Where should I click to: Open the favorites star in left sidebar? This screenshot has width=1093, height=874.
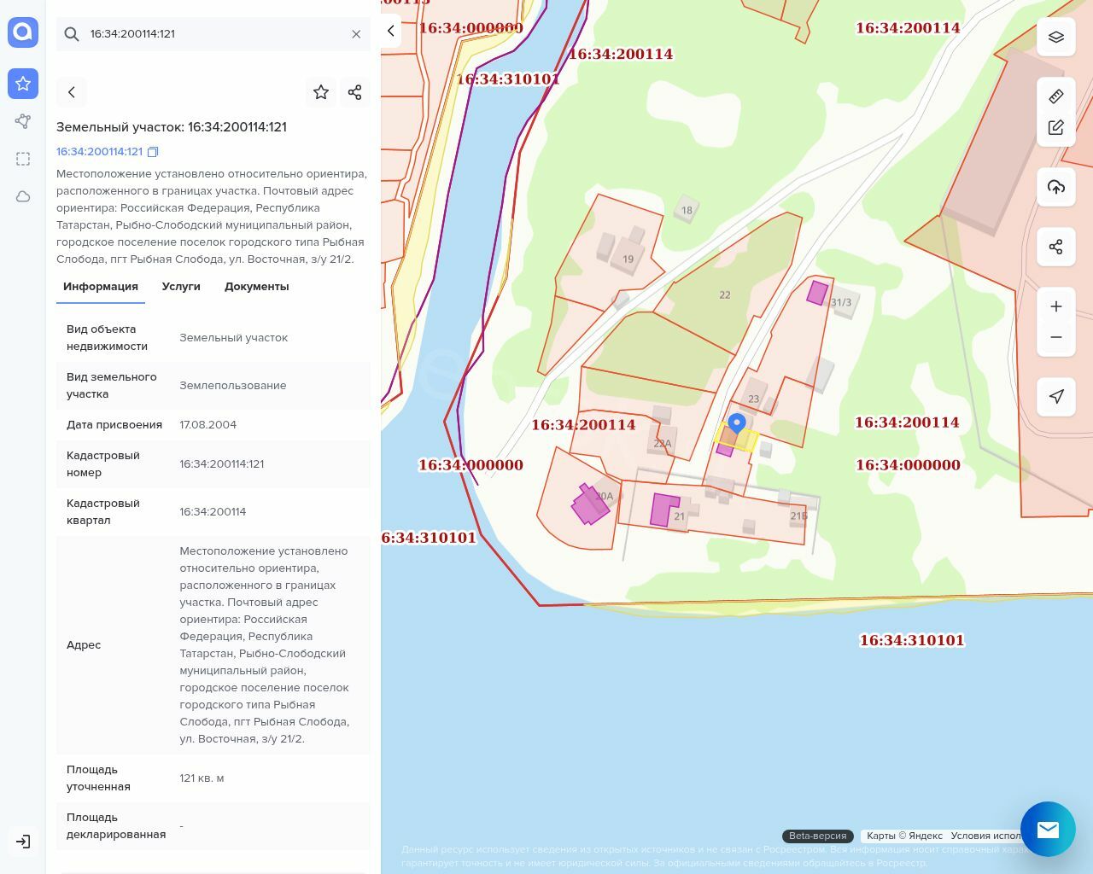pos(23,84)
